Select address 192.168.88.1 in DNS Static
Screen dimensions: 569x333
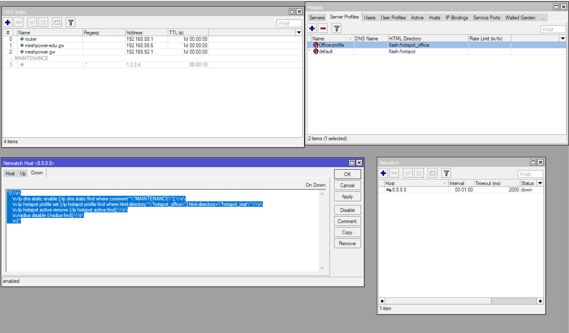pyautogui.click(x=140, y=39)
